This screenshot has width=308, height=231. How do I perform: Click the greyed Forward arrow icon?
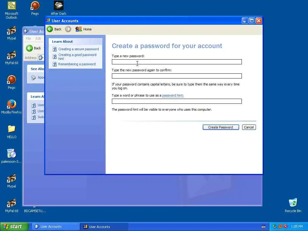(68, 29)
